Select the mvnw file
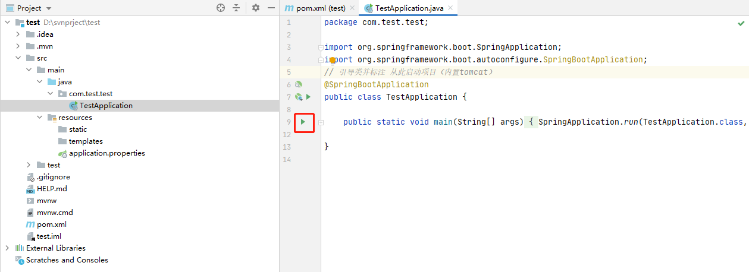 point(46,201)
